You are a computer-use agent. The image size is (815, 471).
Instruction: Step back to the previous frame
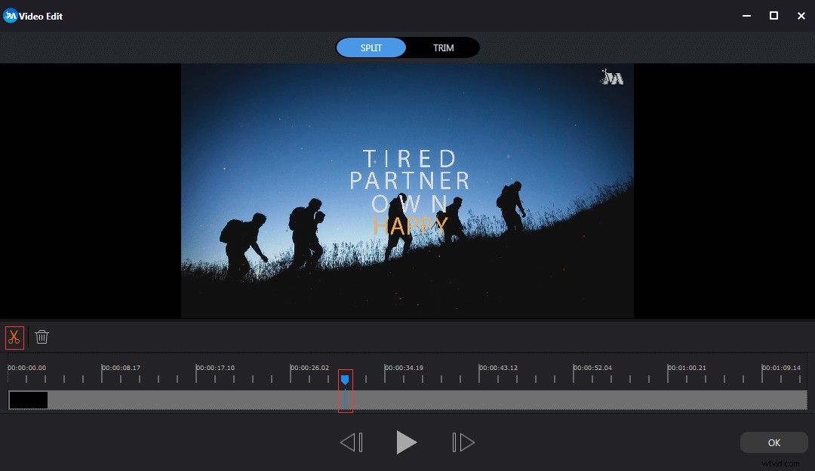click(x=351, y=442)
